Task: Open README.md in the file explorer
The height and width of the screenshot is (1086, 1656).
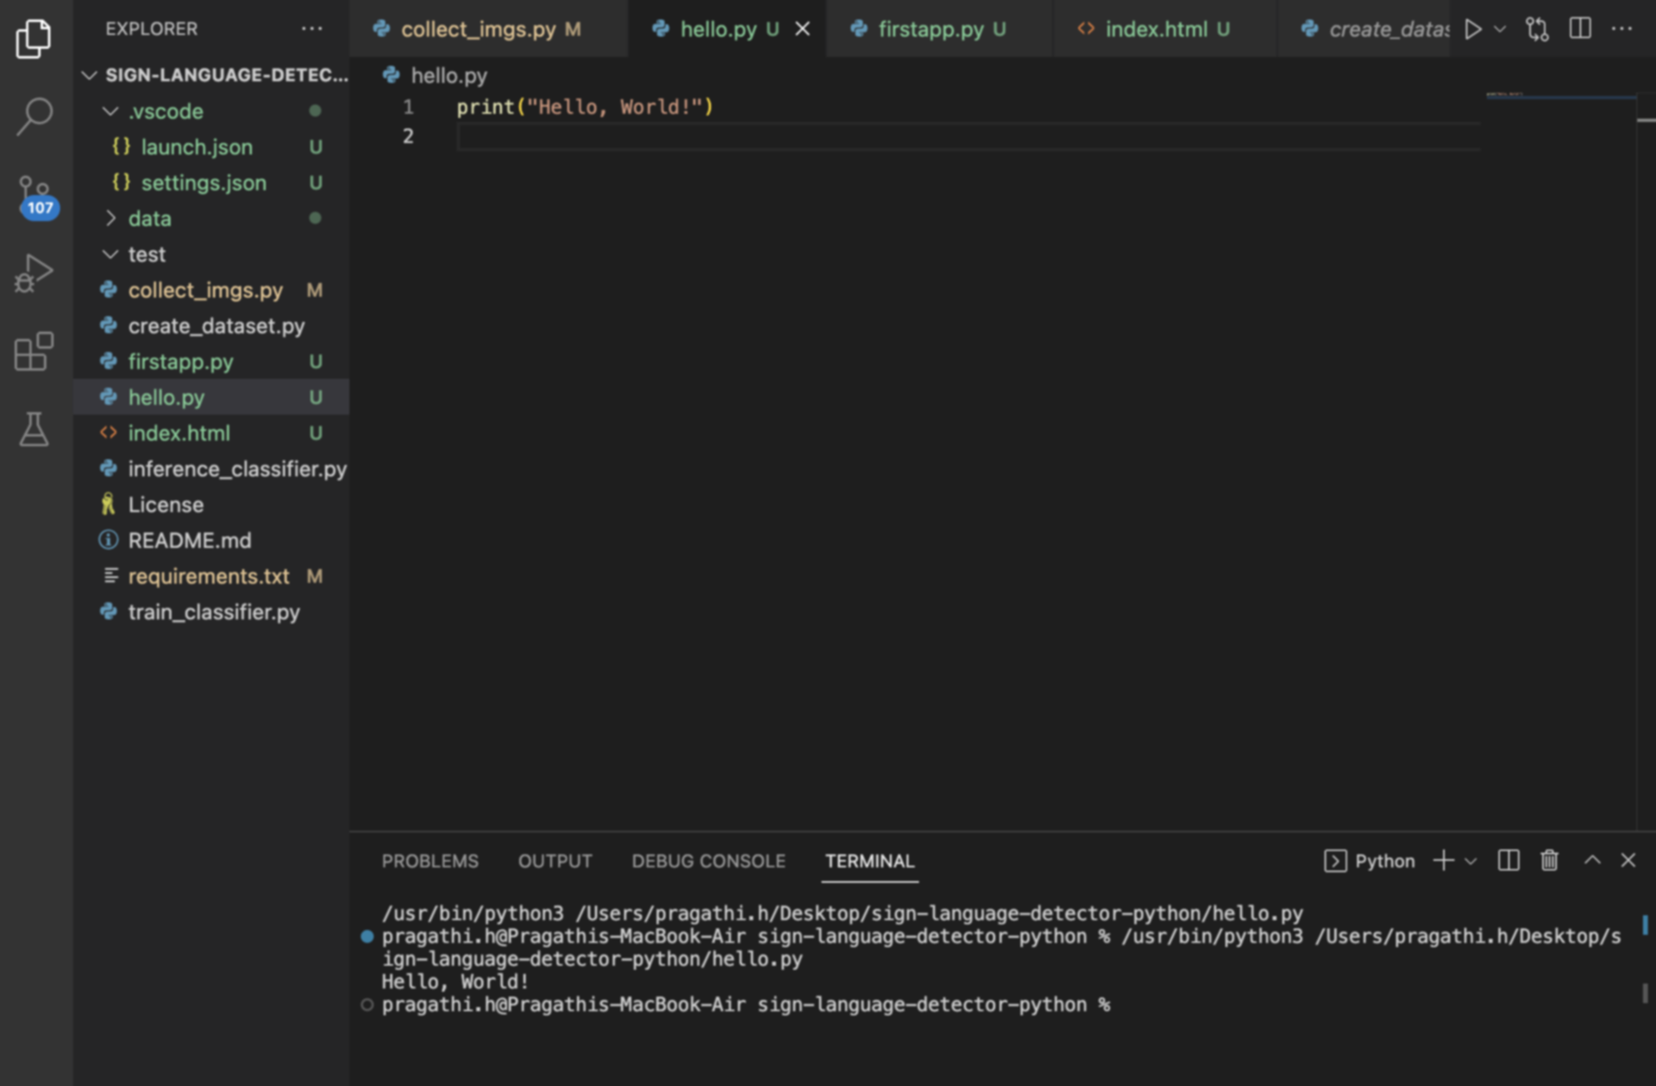Action: click(190, 540)
